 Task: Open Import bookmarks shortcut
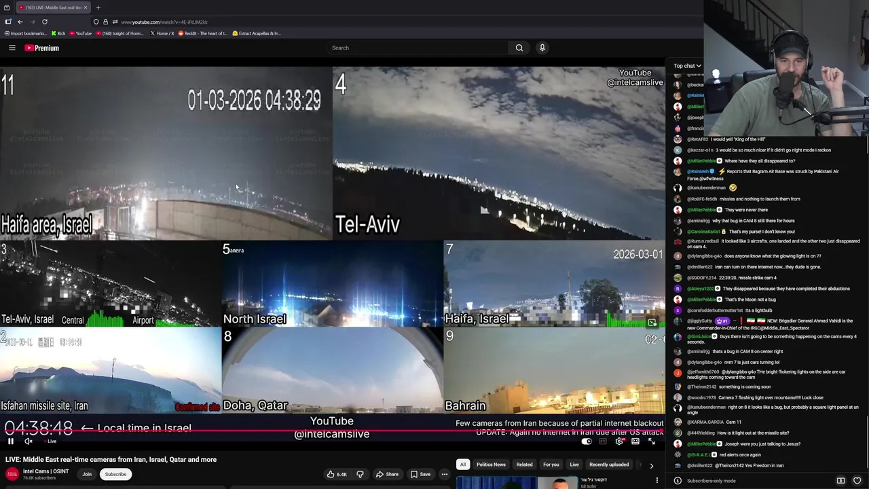click(26, 33)
